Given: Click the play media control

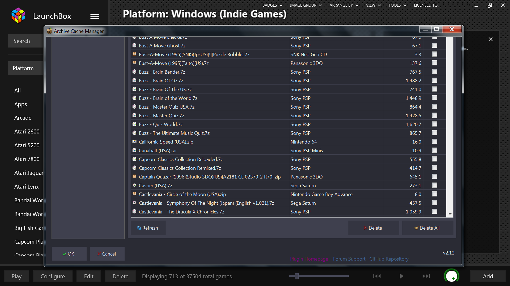Looking at the screenshot, I should pyautogui.click(x=401, y=276).
